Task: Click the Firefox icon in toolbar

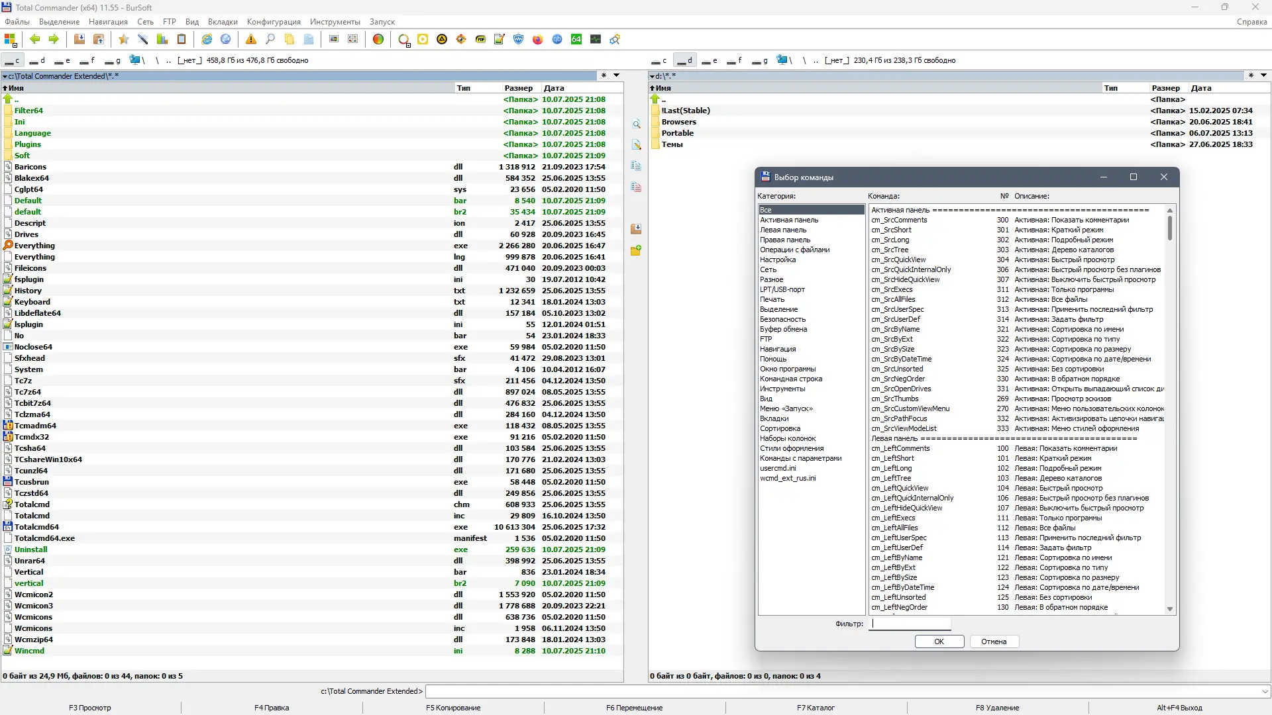Action: click(x=538, y=40)
